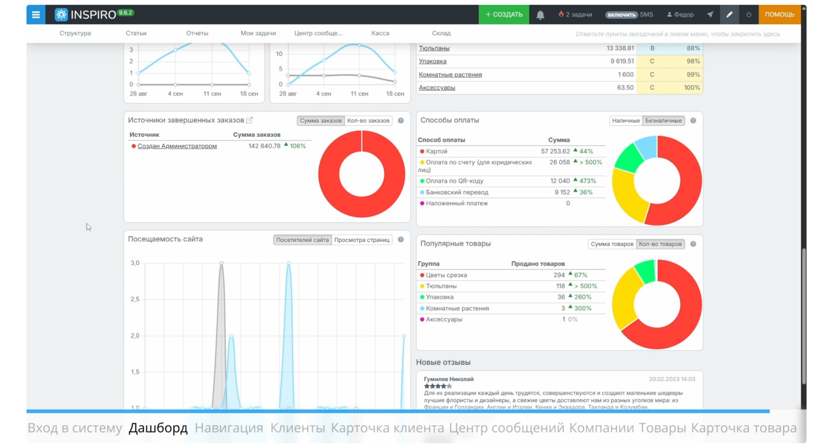
Task: Open Статьи in the top menu
Action: pos(136,33)
